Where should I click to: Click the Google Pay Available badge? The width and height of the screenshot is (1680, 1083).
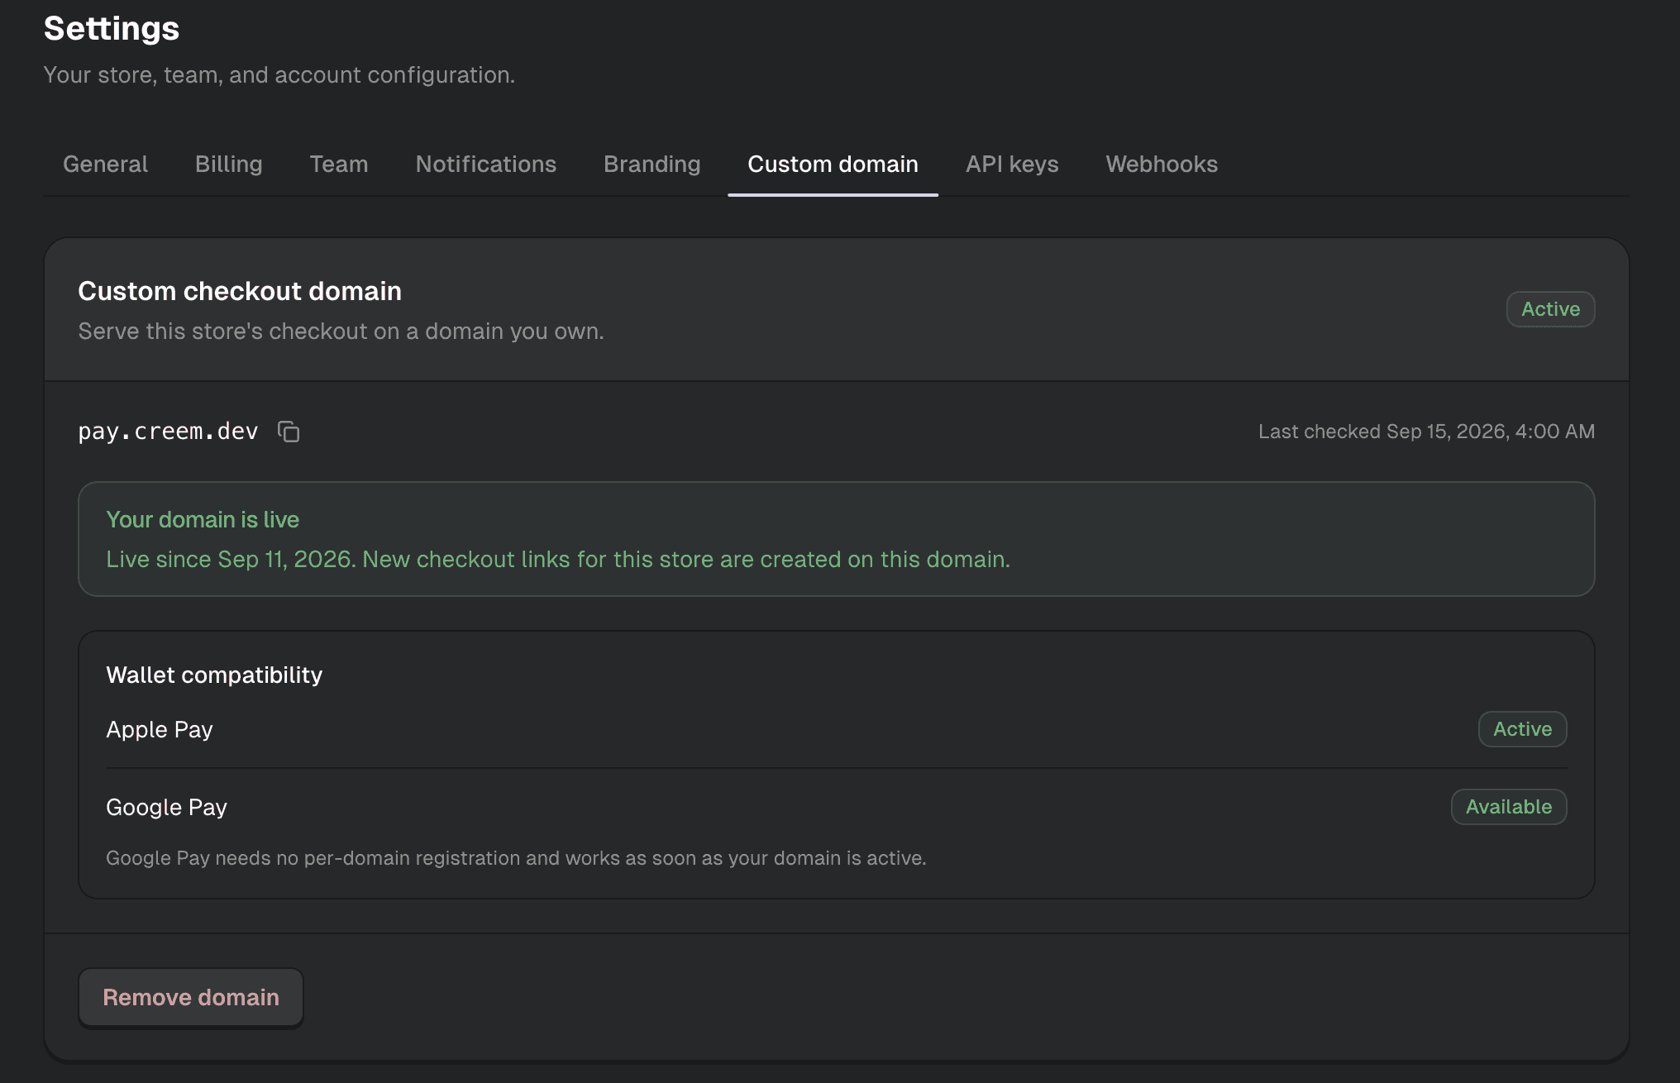click(x=1509, y=807)
